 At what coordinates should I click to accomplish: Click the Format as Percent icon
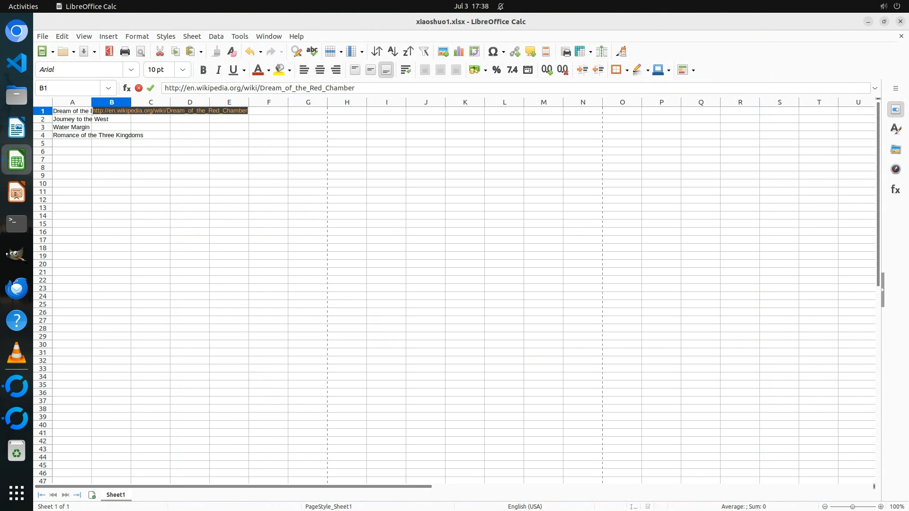[496, 70]
